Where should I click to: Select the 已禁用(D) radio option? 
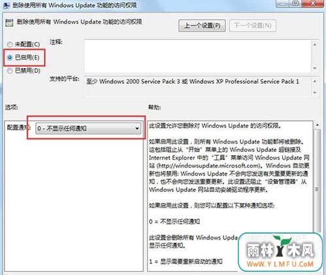[x=10, y=71]
